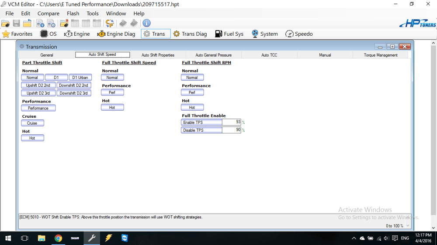This screenshot has width=437, height=245.
Task: Open Chrome from the Windows taskbar
Action: coord(58,238)
